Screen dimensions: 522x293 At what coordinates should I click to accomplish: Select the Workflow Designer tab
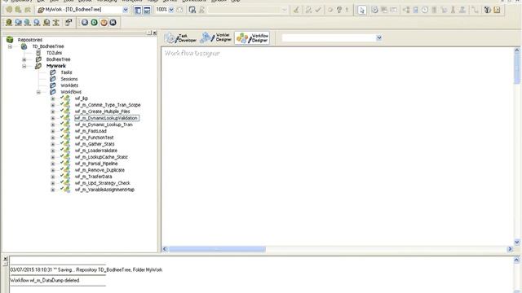click(x=252, y=38)
